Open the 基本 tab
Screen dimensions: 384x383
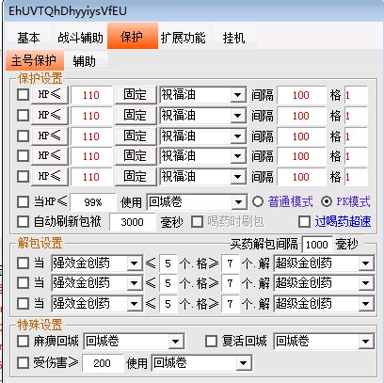(x=28, y=38)
